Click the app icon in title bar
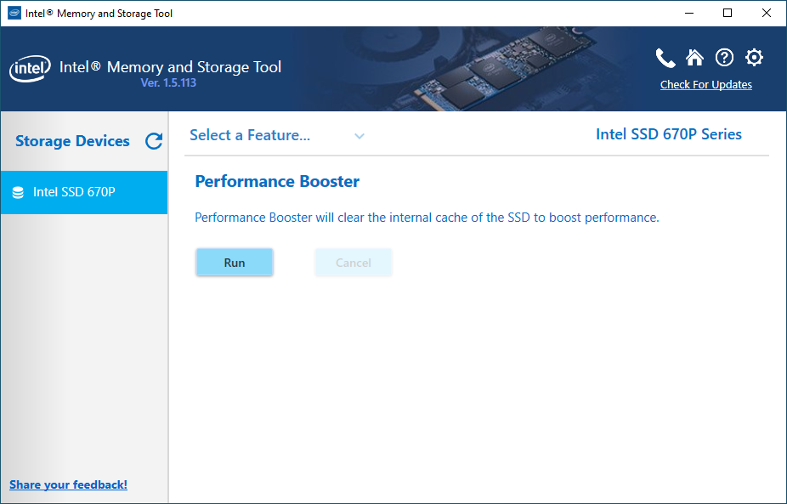The width and height of the screenshot is (787, 504). coord(14,13)
